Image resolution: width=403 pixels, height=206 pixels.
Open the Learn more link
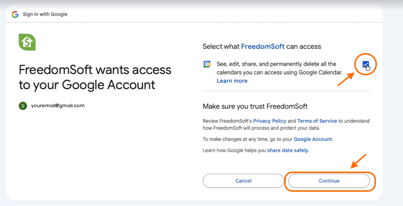pyautogui.click(x=232, y=81)
